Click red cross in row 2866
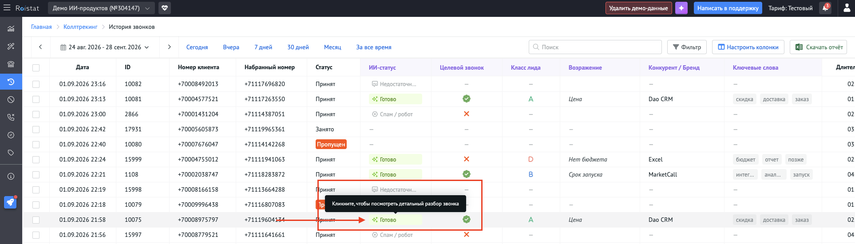This screenshot has width=855, height=244. (x=467, y=114)
